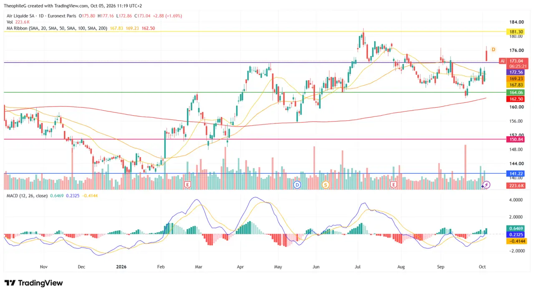Click the late July earnings E marker
Viewport: 534px width, 294px height.
[x=393, y=184]
